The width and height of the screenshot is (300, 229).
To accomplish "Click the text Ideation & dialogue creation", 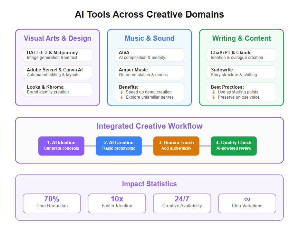I will pos(237,58).
